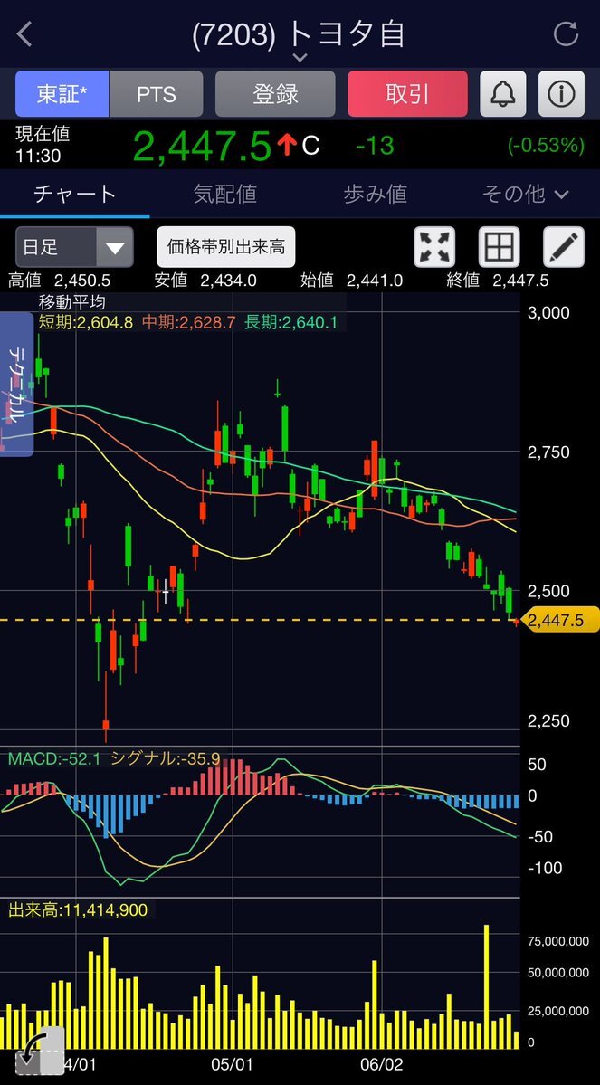Viewport: 600px width, 1085px height.
Task: Open the stock information icon
Action: pos(561,93)
